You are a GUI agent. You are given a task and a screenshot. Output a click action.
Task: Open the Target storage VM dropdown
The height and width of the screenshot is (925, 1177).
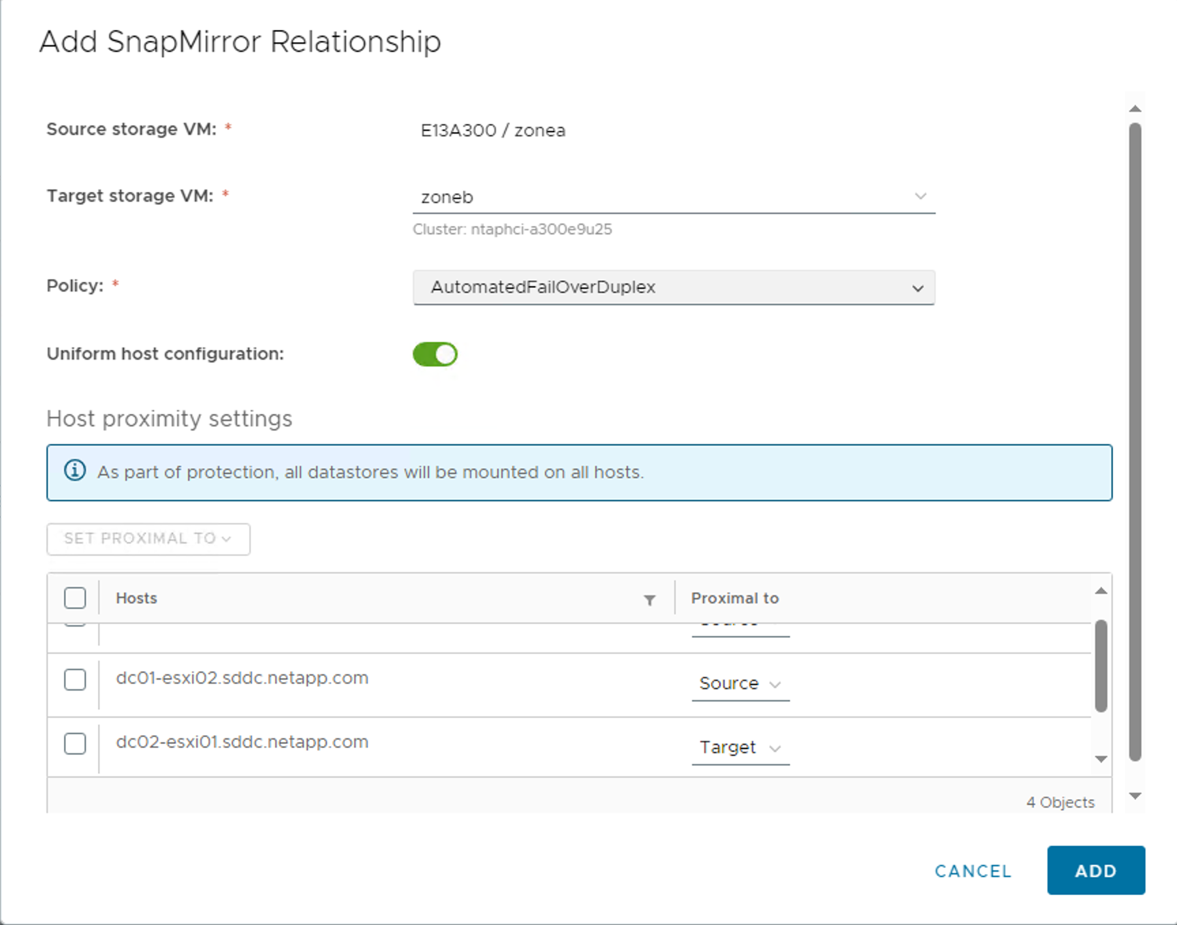click(x=673, y=197)
